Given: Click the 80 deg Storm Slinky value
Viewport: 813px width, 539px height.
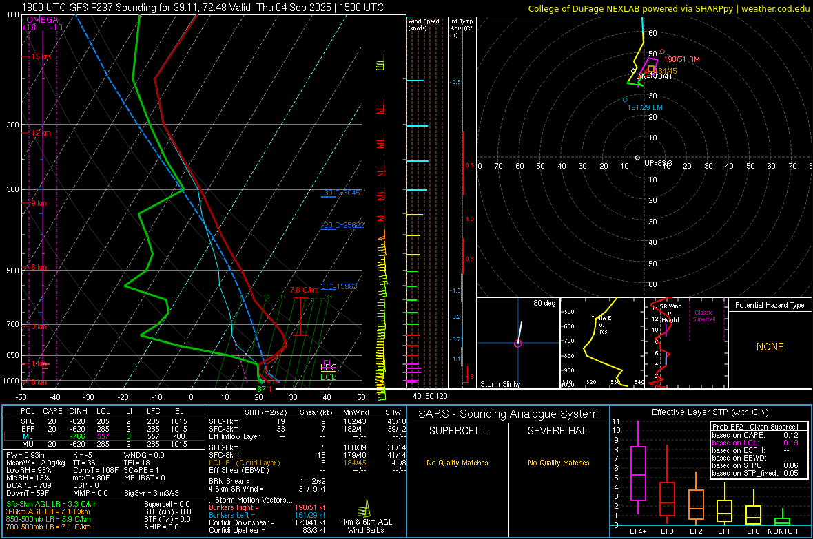Looking at the screenshot, I should (544, 303).
